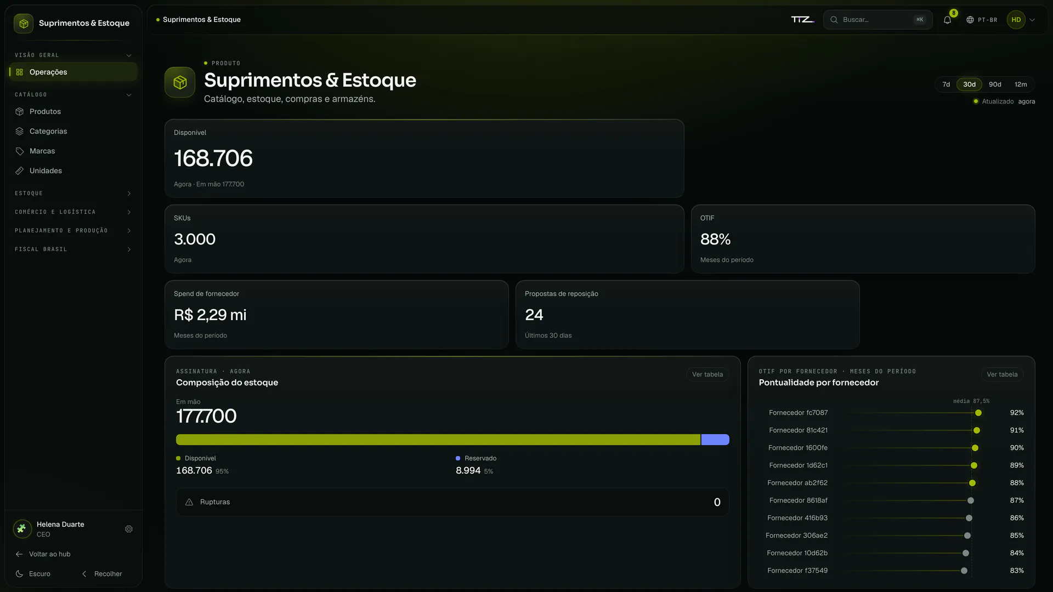Open settings gear next to Helena Duarte
1053x592 pixels.
129,529
